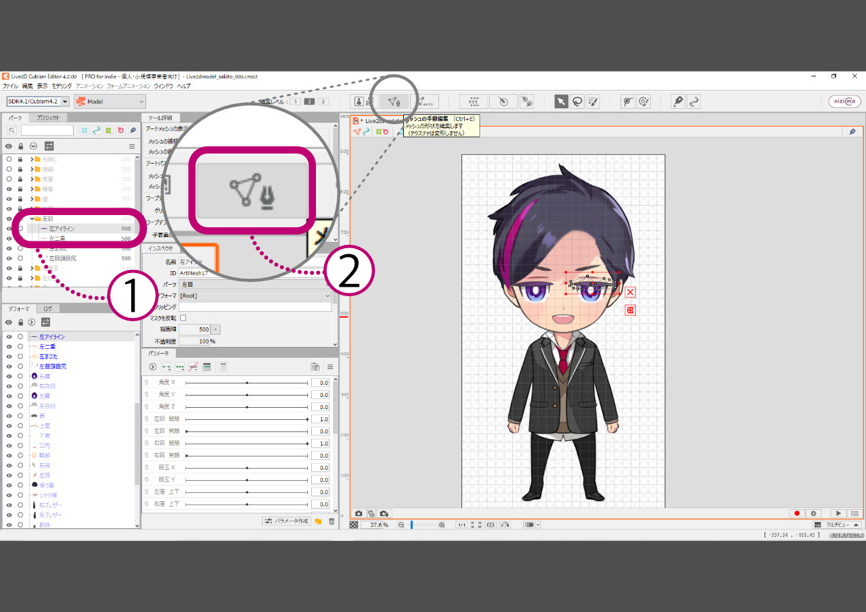Image resolution: width=866 pixels, height=612 pixels.
Task: Open the デフォーマ [Root] dropdown
Action: tap(255, 296)
